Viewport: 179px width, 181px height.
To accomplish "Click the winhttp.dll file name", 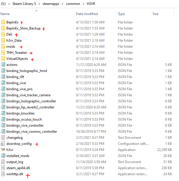I will pyautogui.click(x=15, y=174).
